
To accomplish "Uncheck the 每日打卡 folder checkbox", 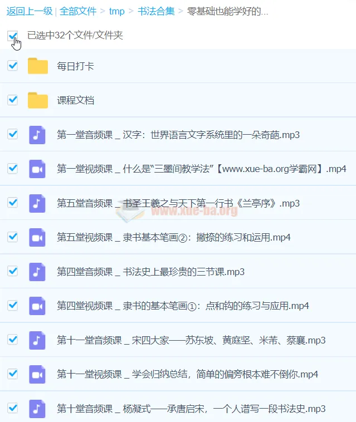I will tap(12, 66).
